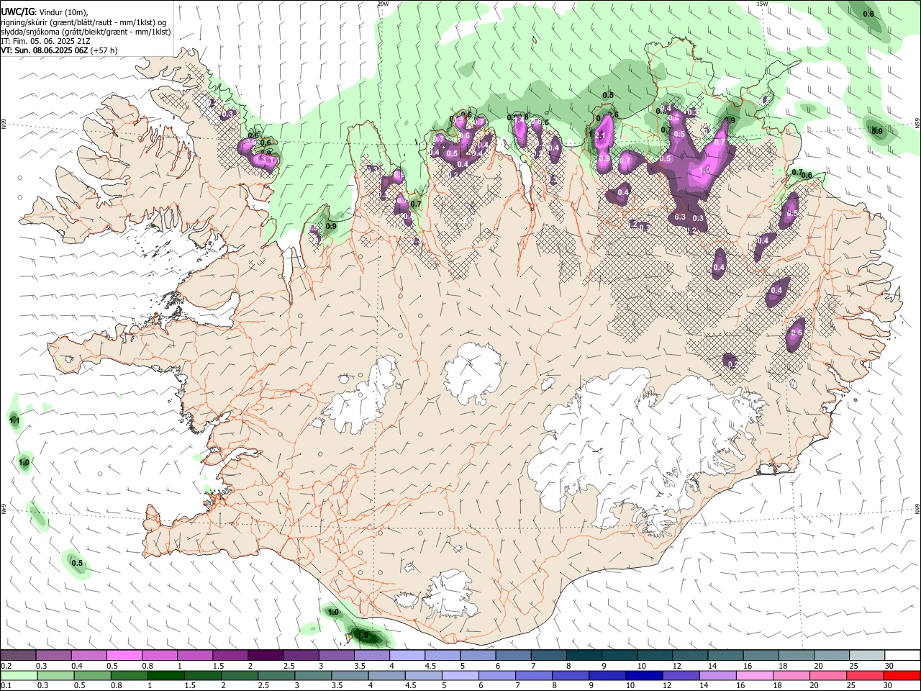921x691 pixels.
Task: Click the bright pink 0.5 swatch, upper legend row
Action: (x=124, y=655)
